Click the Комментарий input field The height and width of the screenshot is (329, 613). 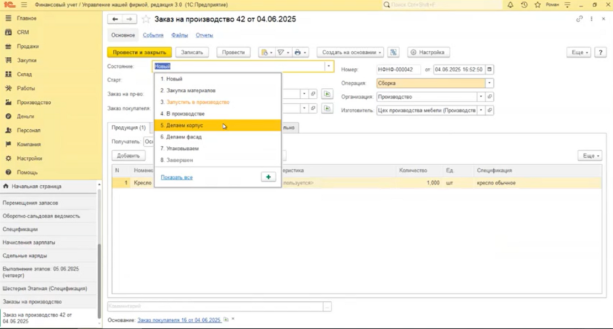point(215,306)
